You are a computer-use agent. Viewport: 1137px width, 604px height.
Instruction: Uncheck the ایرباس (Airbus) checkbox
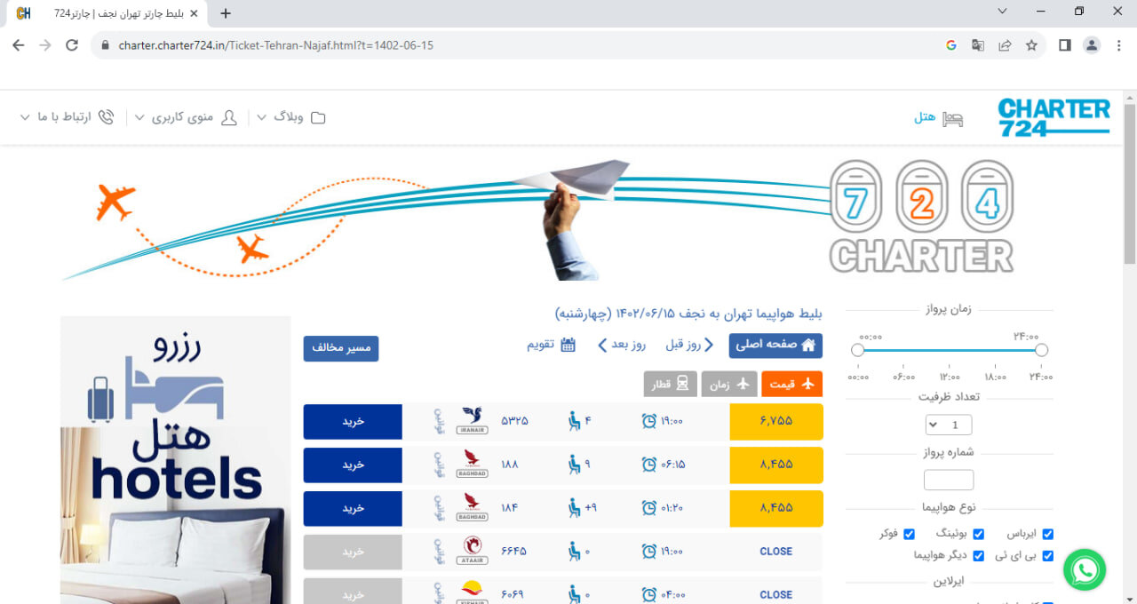pyautogui.click(x=1047, y=534)
